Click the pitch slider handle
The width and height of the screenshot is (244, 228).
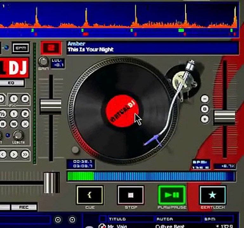[224, 117]
